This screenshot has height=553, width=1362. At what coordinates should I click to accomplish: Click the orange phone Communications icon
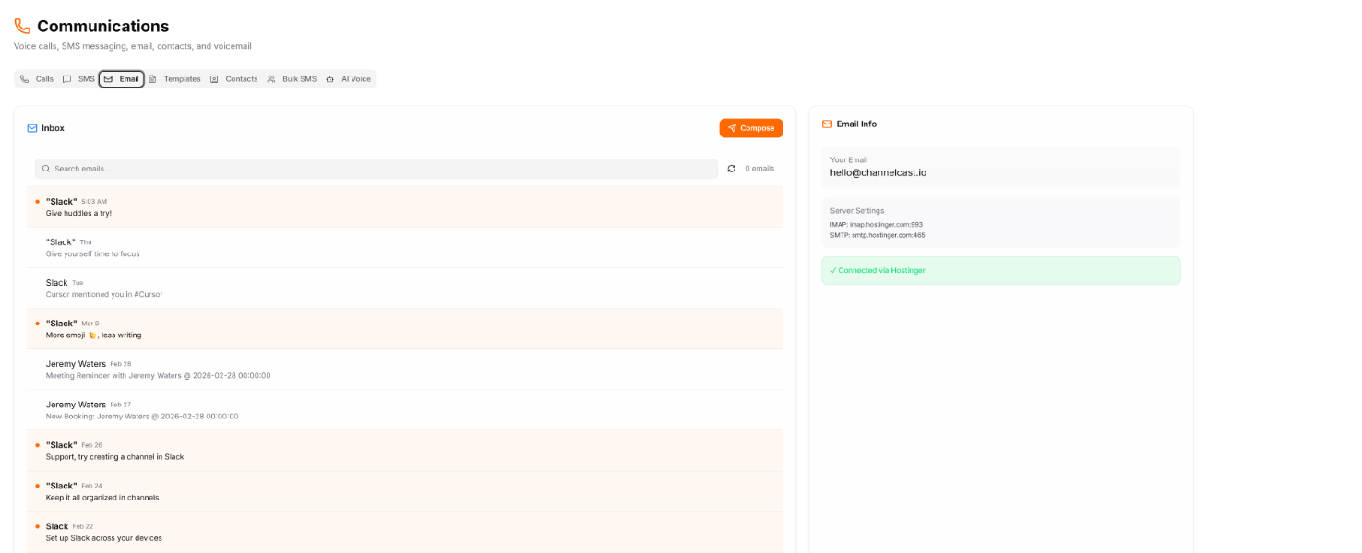click(22, 27)
